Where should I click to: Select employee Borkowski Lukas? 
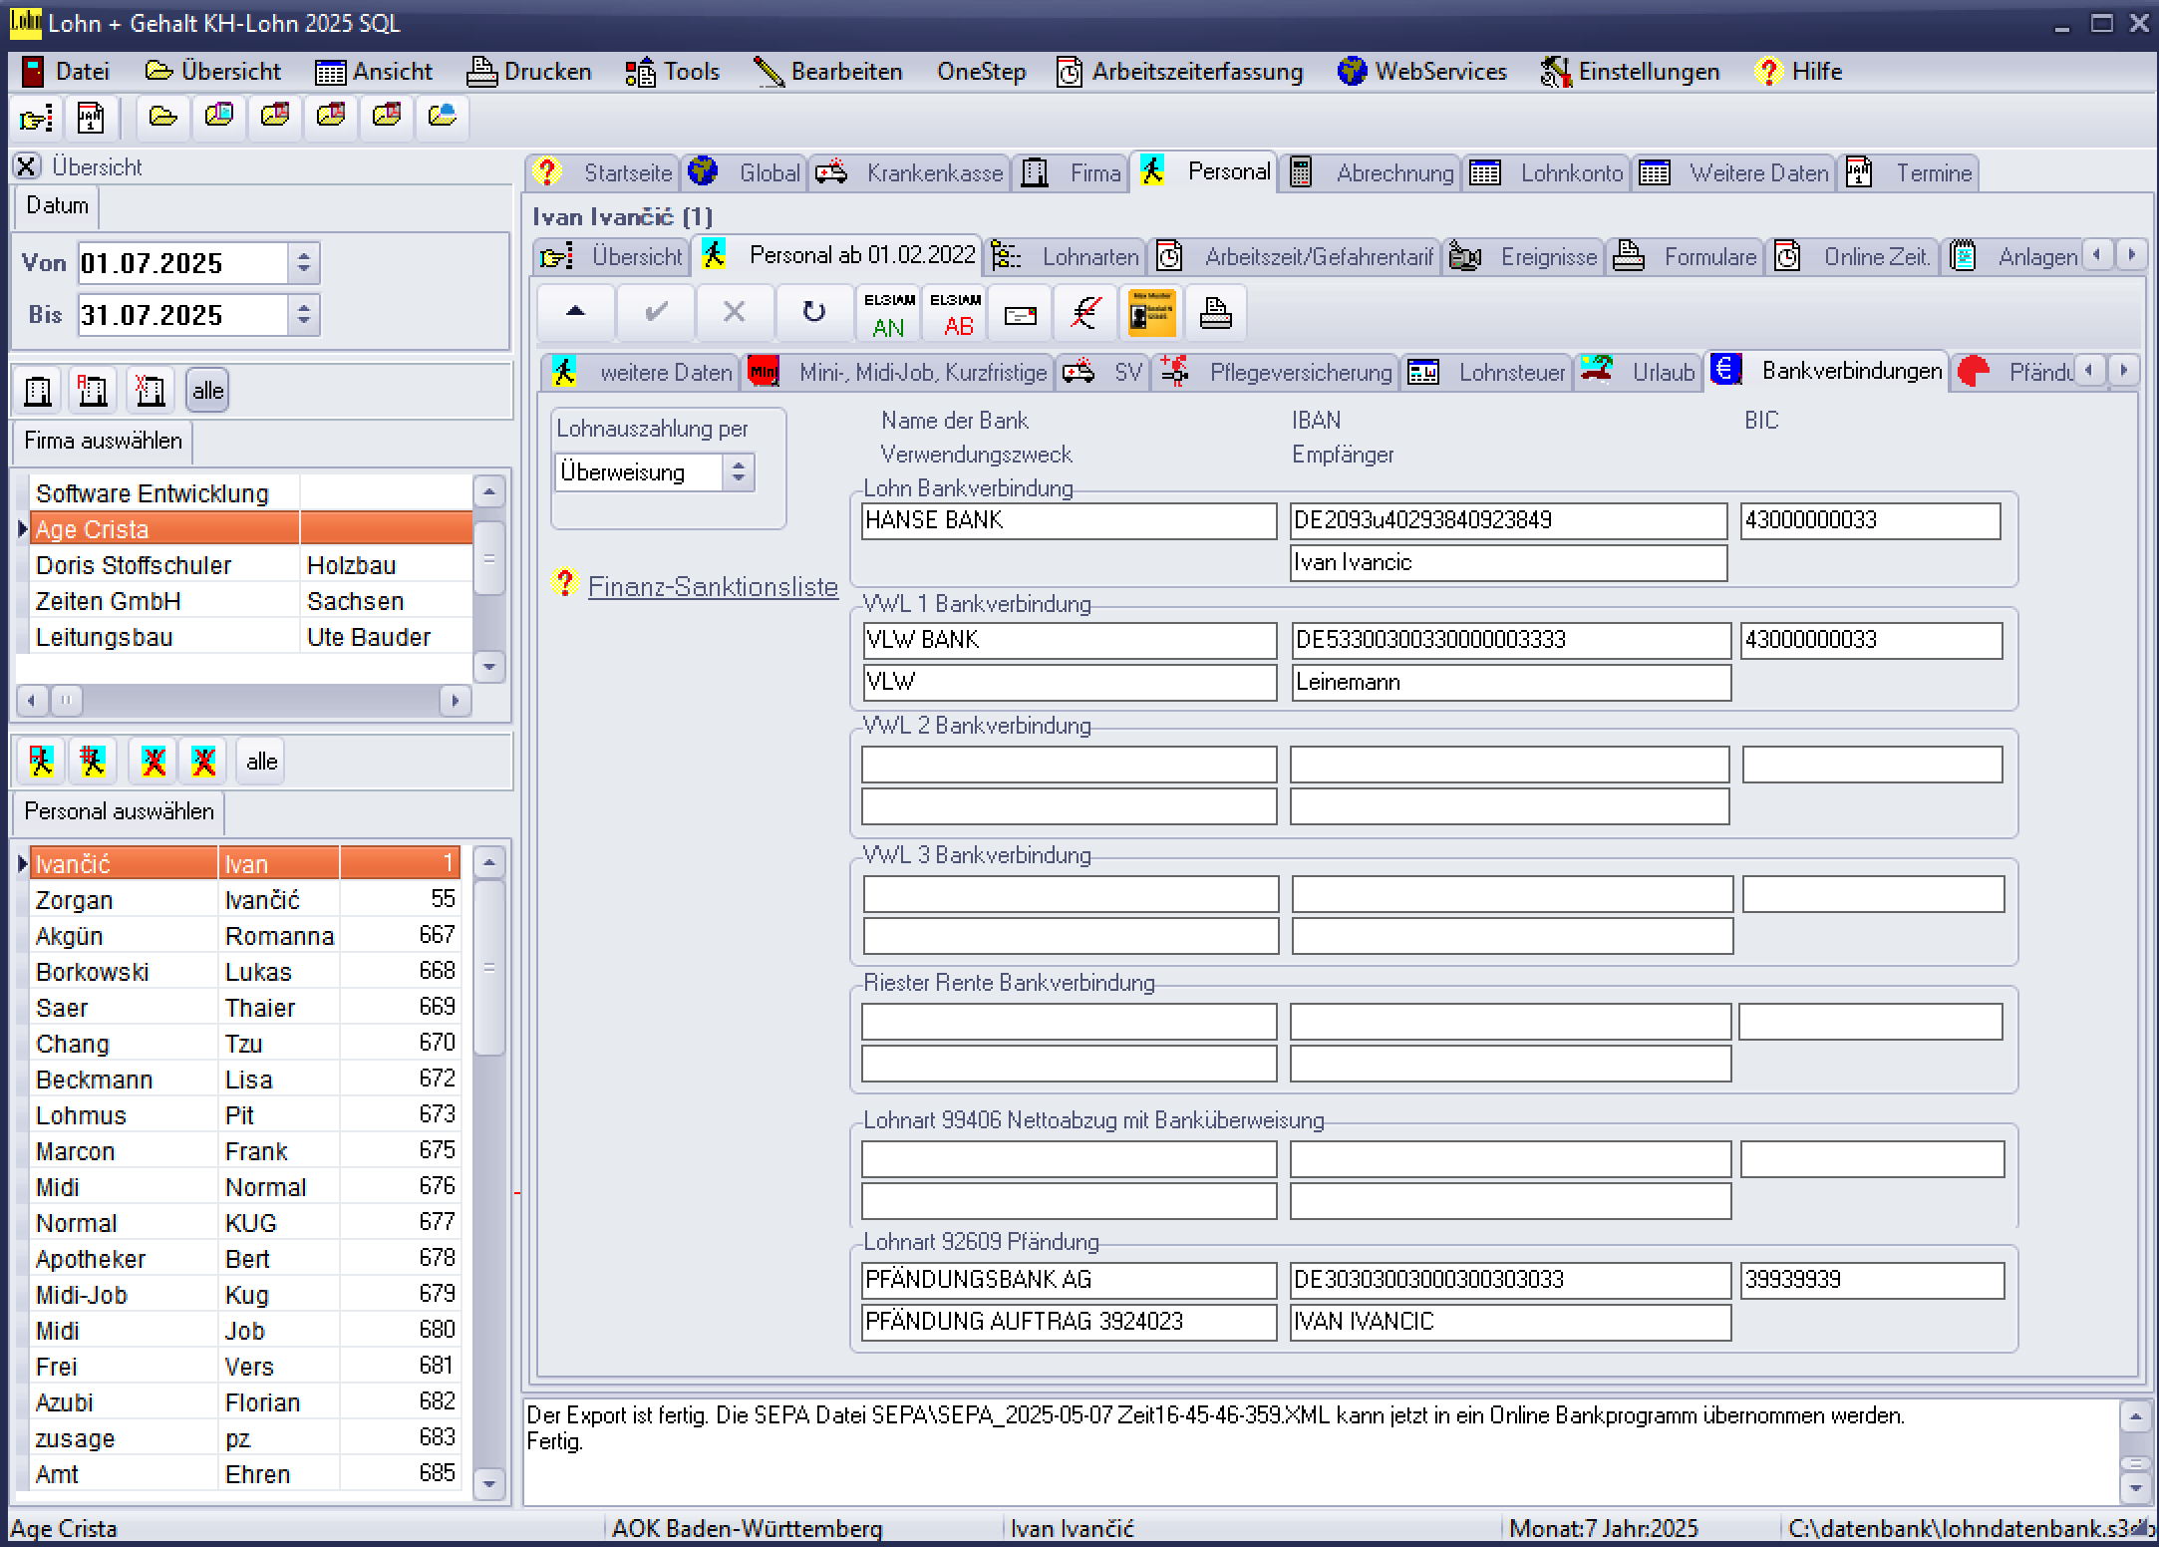click(x=245, y=972)
